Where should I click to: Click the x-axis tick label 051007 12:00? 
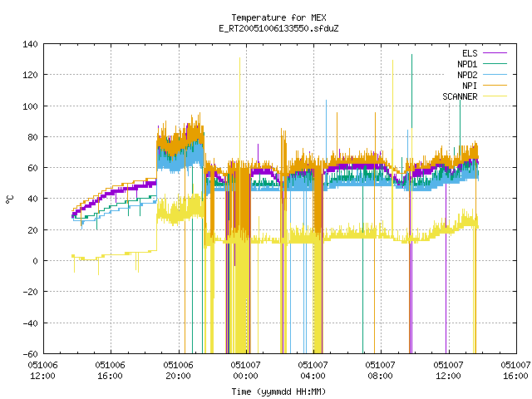[448, 371]
